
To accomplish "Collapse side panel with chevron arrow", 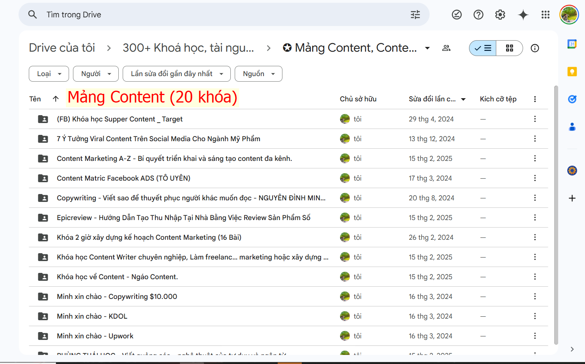I will pos(572,349).
